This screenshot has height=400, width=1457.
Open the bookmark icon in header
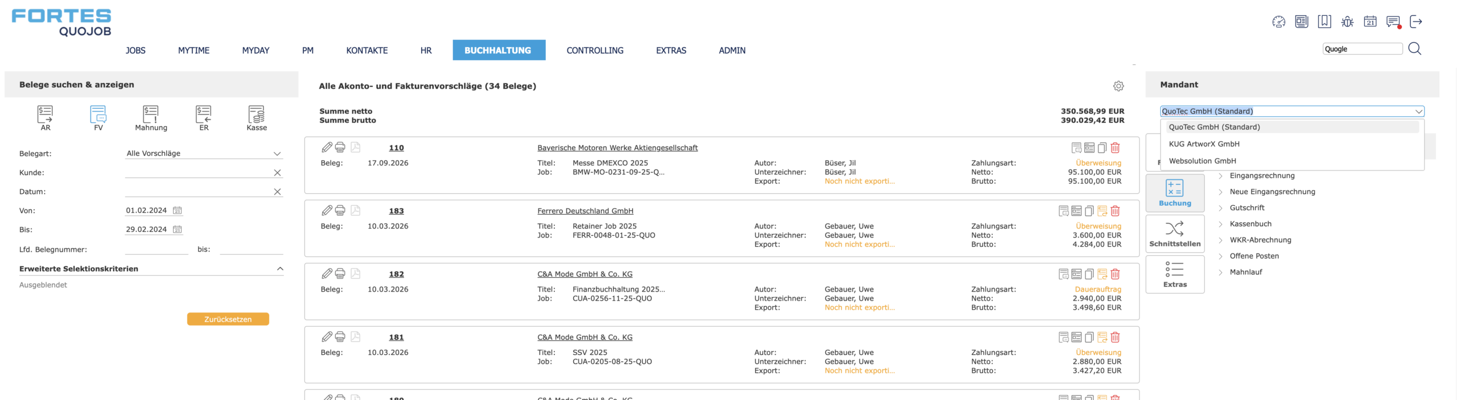point(1324,22)
